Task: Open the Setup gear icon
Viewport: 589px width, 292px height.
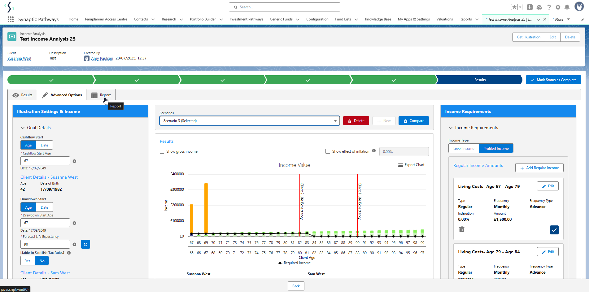Action: tap(558, 7)
